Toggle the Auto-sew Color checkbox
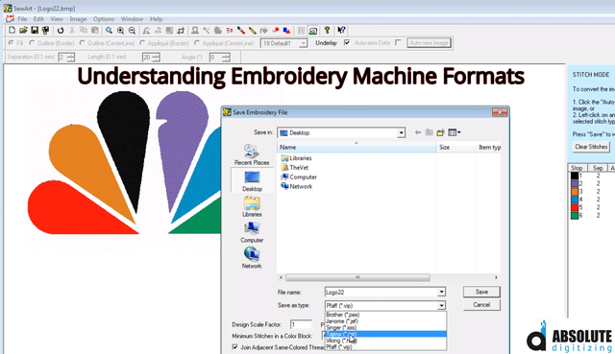 click(x=398, y=42)
